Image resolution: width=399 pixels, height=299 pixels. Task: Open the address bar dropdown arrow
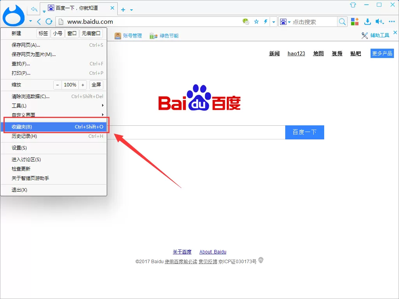(274, 22)
